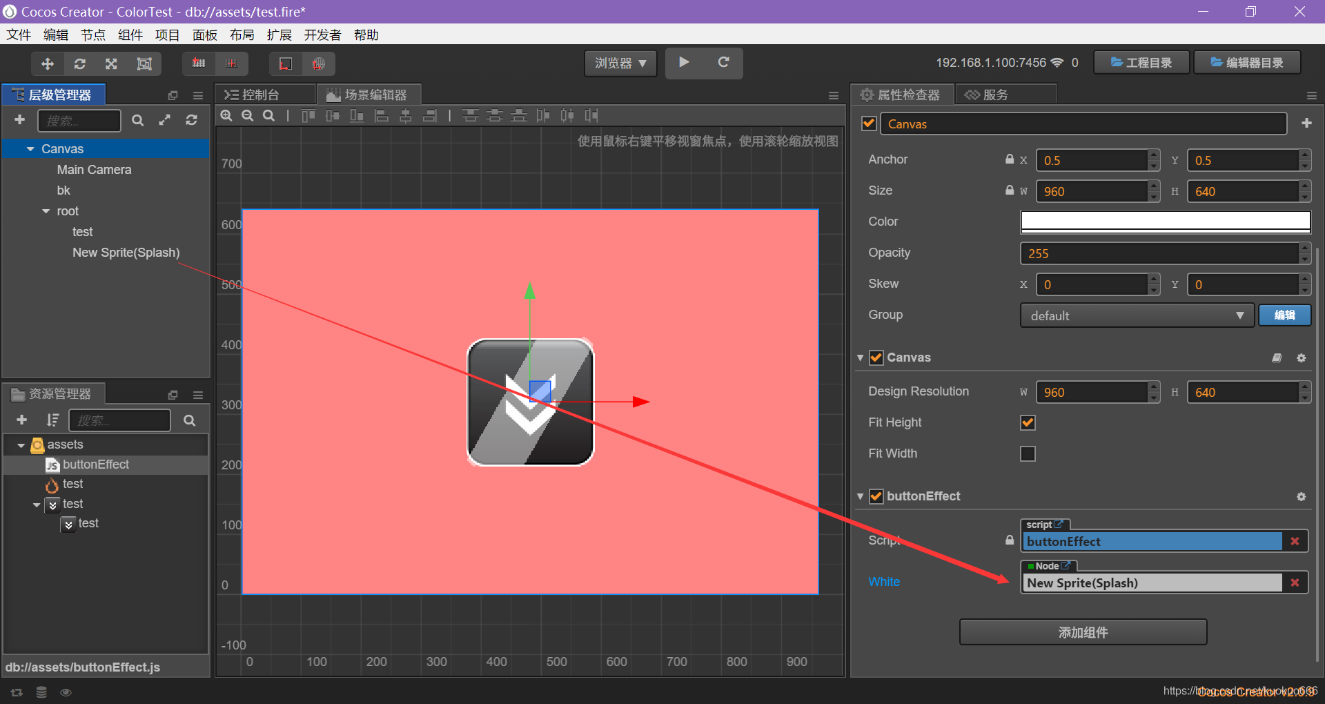Select New Sprite(Splash) node in hierarchy
Image resolution: width=1325 pixels, height=704 pixels.
tap(126, 253)
